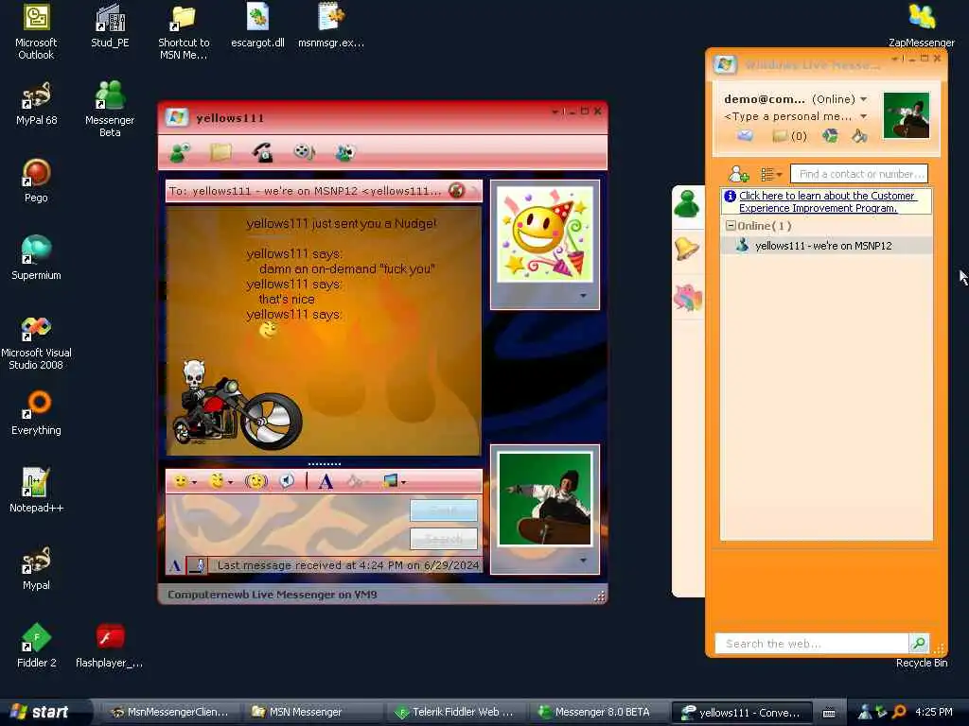Switch to typing mode small A
The width and height of the screenshot is (969, 726).
pyautogui.click(x=175, y=565)
